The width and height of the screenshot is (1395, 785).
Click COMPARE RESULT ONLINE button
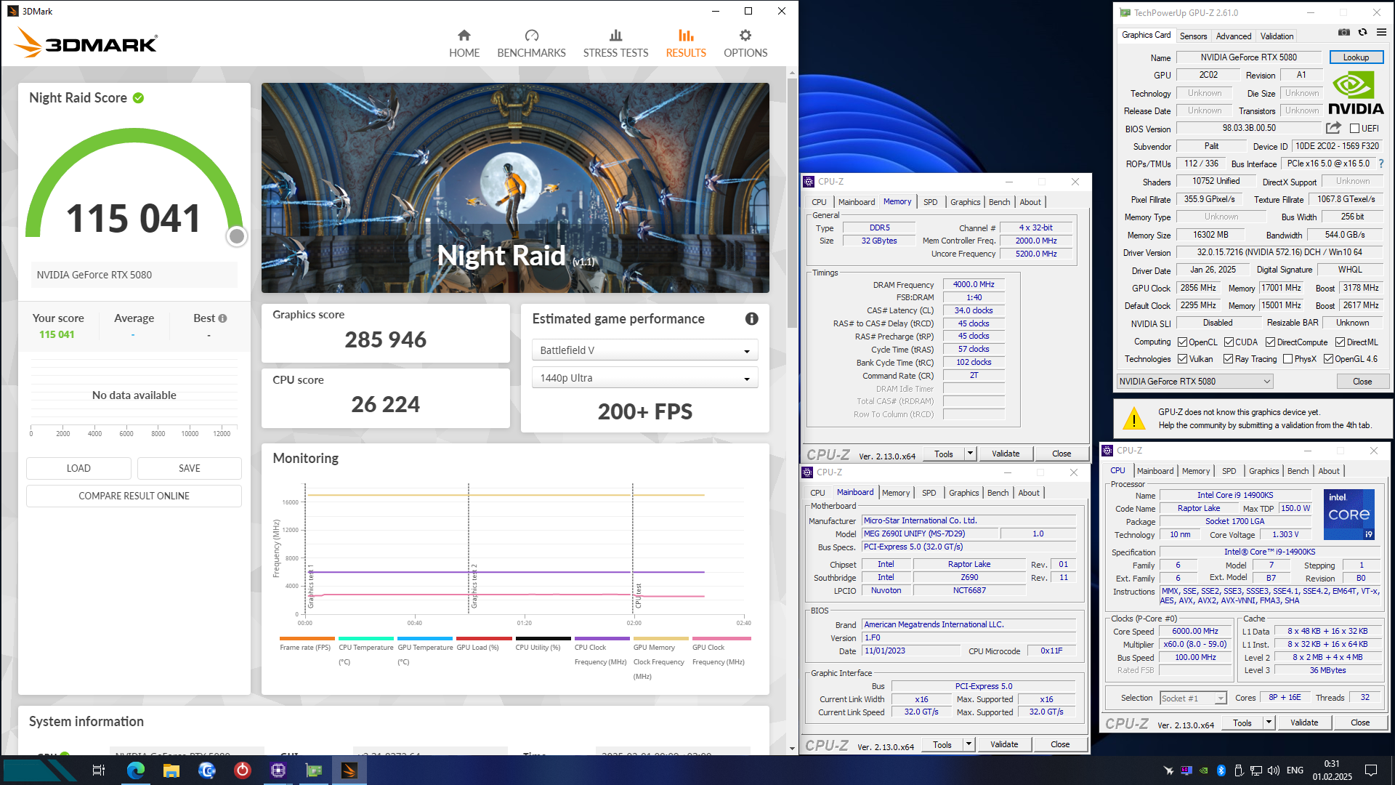(x=134, y=496)
